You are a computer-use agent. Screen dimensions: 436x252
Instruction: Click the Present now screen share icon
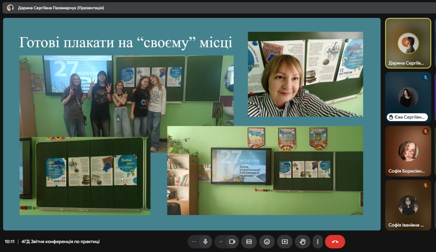[x=285, y=242]
